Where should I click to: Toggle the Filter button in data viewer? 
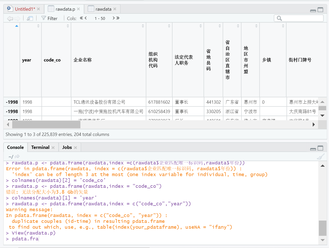pos(49,18)
